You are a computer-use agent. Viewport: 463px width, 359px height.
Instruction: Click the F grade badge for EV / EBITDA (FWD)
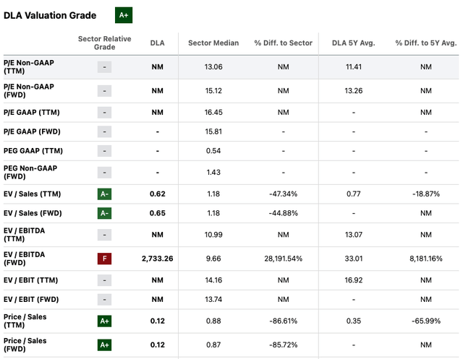[x=104, y=259]
